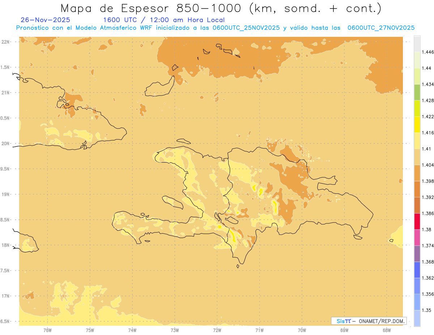Click the colorbar value "1.434"
Viewport: 434px width, 335px height.
coord(428,85)
